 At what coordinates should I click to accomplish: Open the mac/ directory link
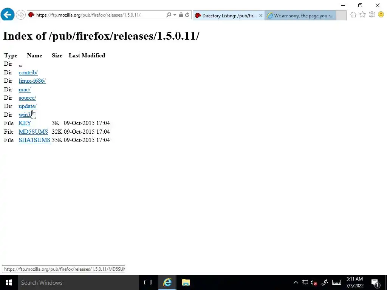tap(25, 89)
